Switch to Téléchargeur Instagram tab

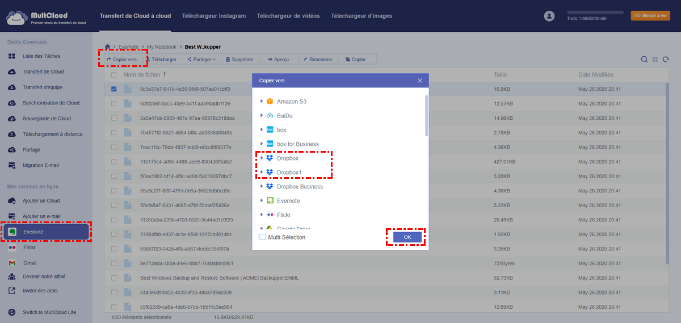coord(214,16)
